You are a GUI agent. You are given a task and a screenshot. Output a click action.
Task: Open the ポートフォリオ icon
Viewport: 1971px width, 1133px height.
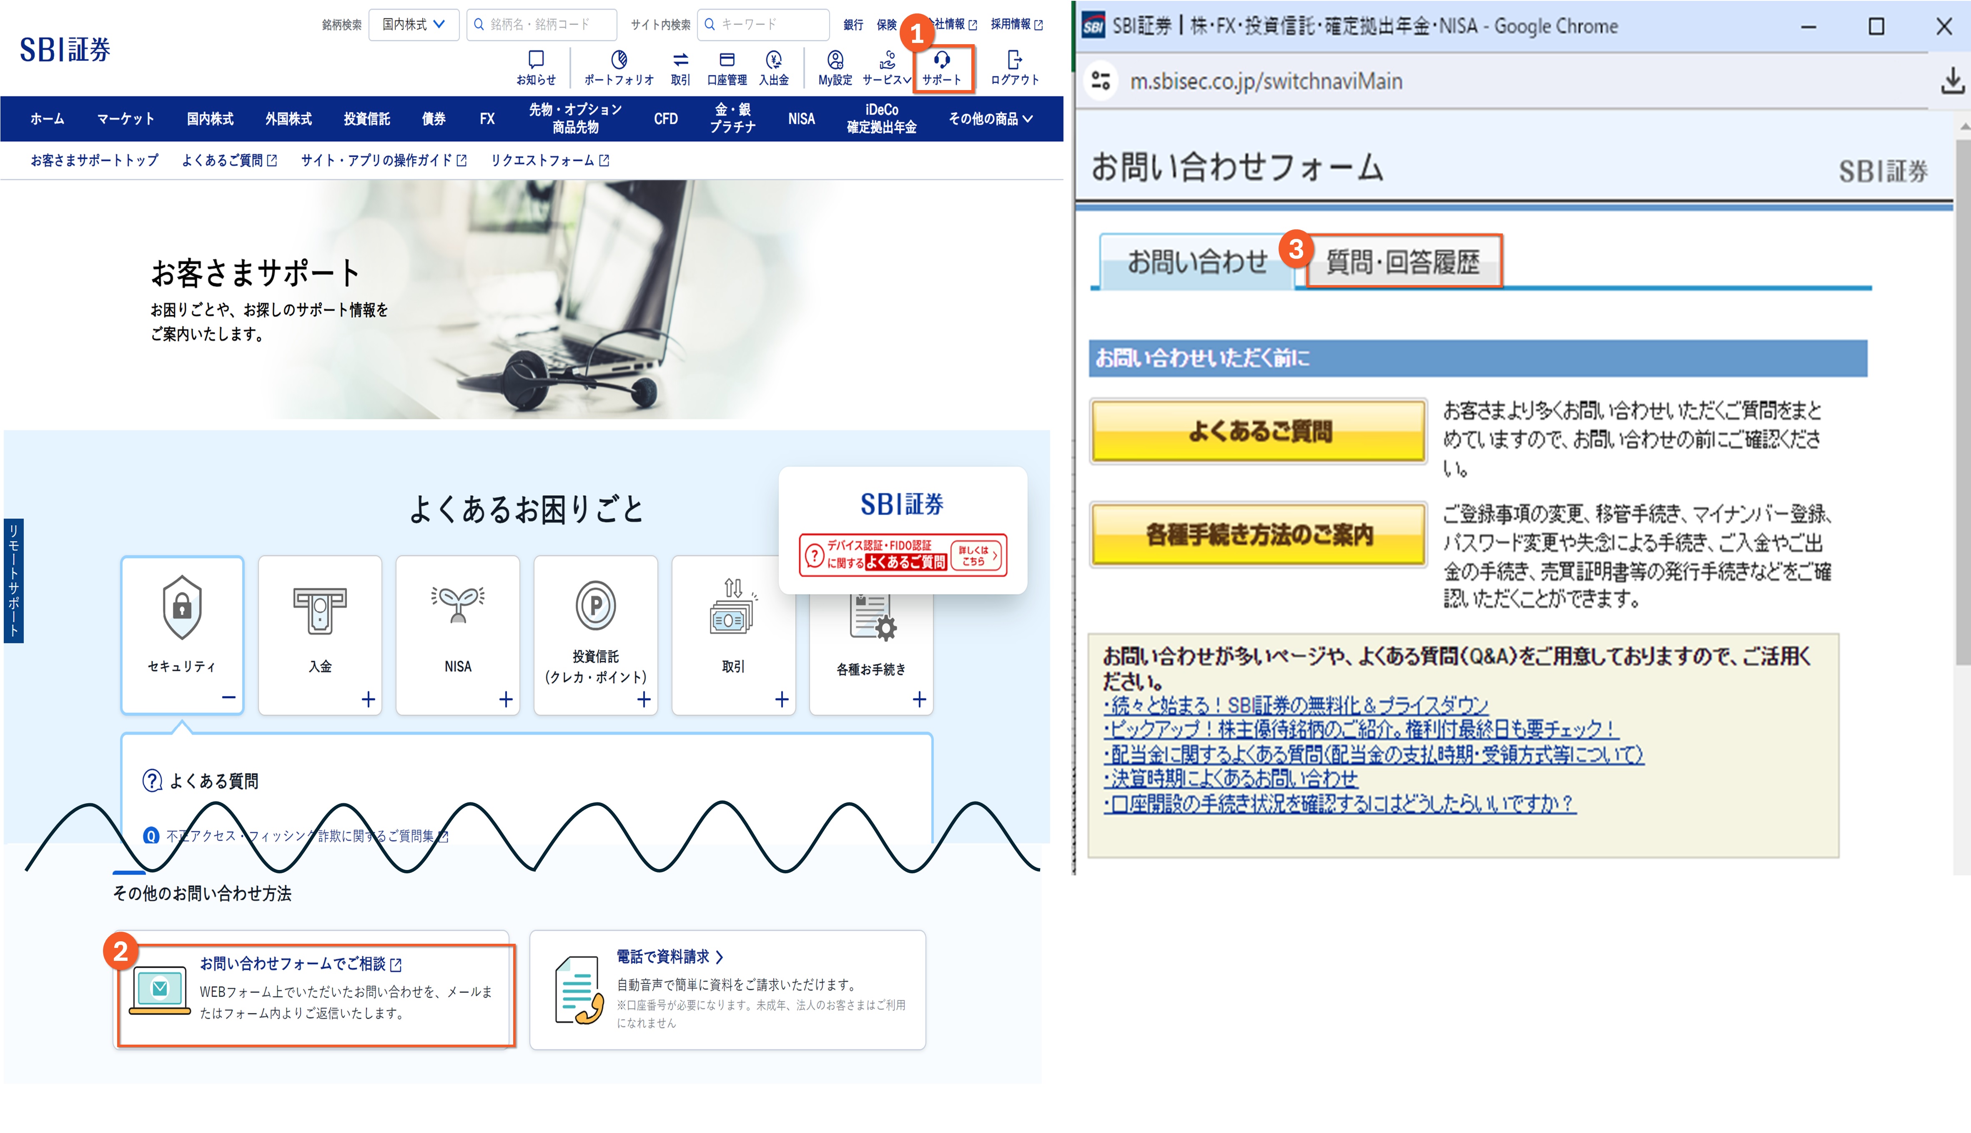tap(619, 68)
